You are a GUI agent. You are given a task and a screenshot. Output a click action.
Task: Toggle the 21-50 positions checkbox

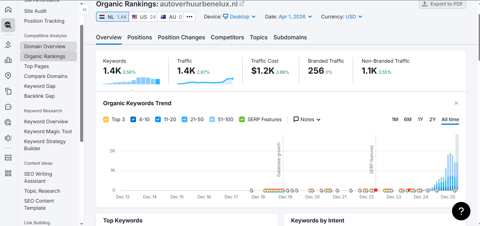185,119
